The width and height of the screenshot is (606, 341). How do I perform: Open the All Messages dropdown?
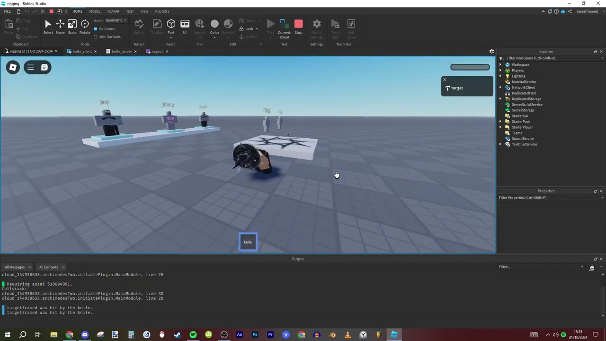(18, 267)
